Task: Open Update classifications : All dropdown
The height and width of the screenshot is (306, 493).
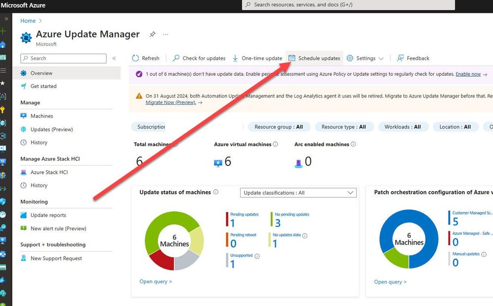Action: click(298, 193)
